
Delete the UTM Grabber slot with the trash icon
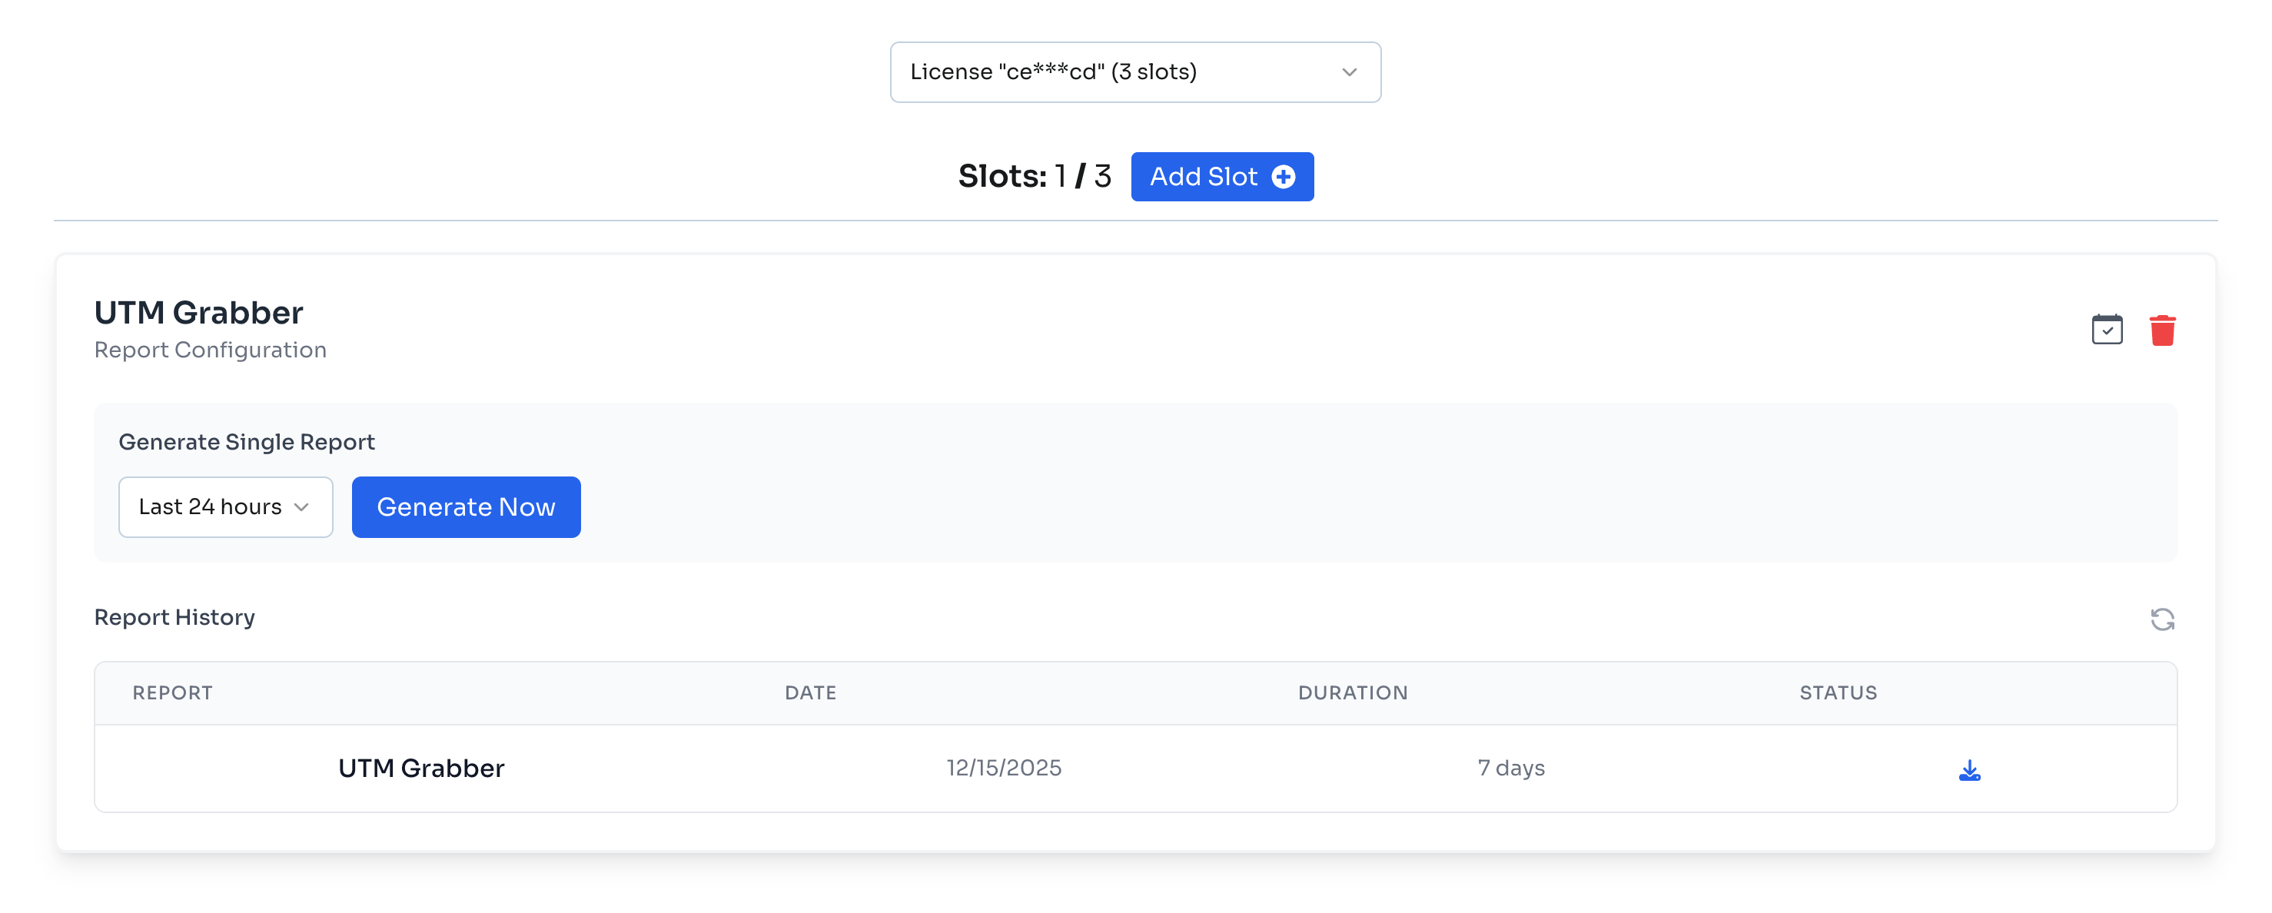2162,330
